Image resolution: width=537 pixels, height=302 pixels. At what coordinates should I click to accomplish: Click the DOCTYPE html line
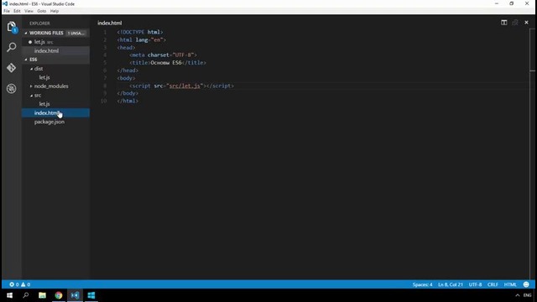pos(140,32)
